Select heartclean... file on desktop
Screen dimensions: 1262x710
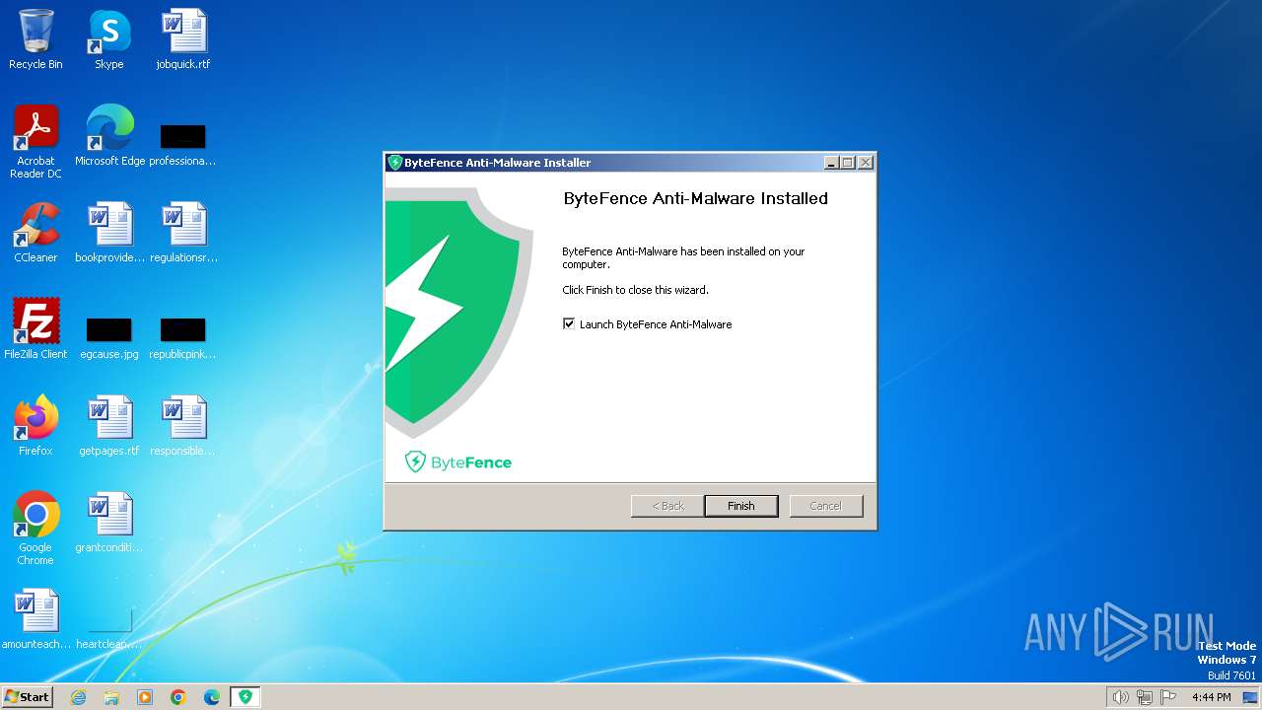[x=109, y=629]
